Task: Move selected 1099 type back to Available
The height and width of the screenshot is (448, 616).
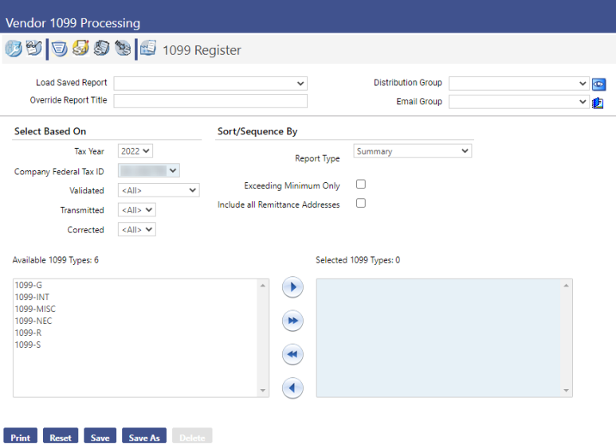Action: 292,388
